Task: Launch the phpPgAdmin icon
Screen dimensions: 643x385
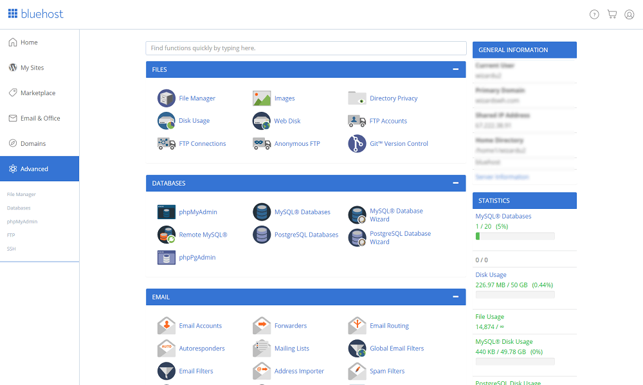Action: coord(166,258)
